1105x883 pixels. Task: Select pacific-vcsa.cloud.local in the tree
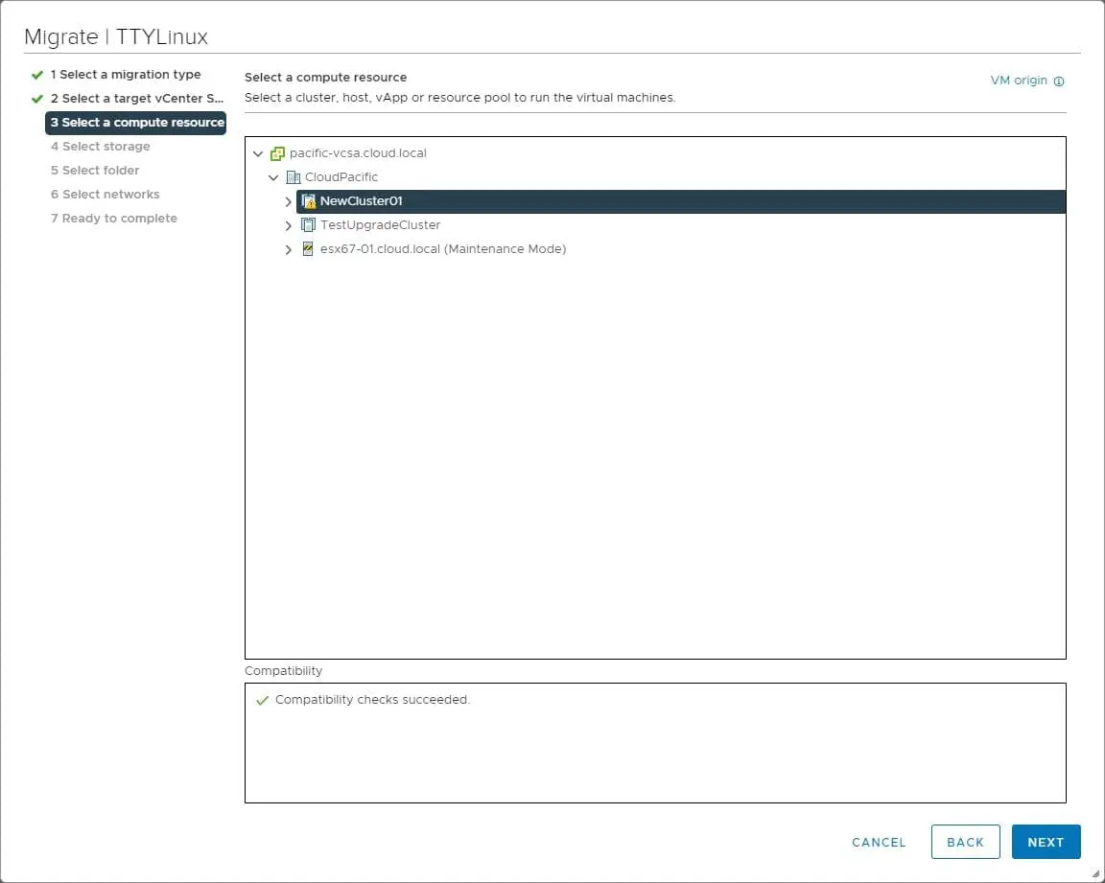(358, 153)
